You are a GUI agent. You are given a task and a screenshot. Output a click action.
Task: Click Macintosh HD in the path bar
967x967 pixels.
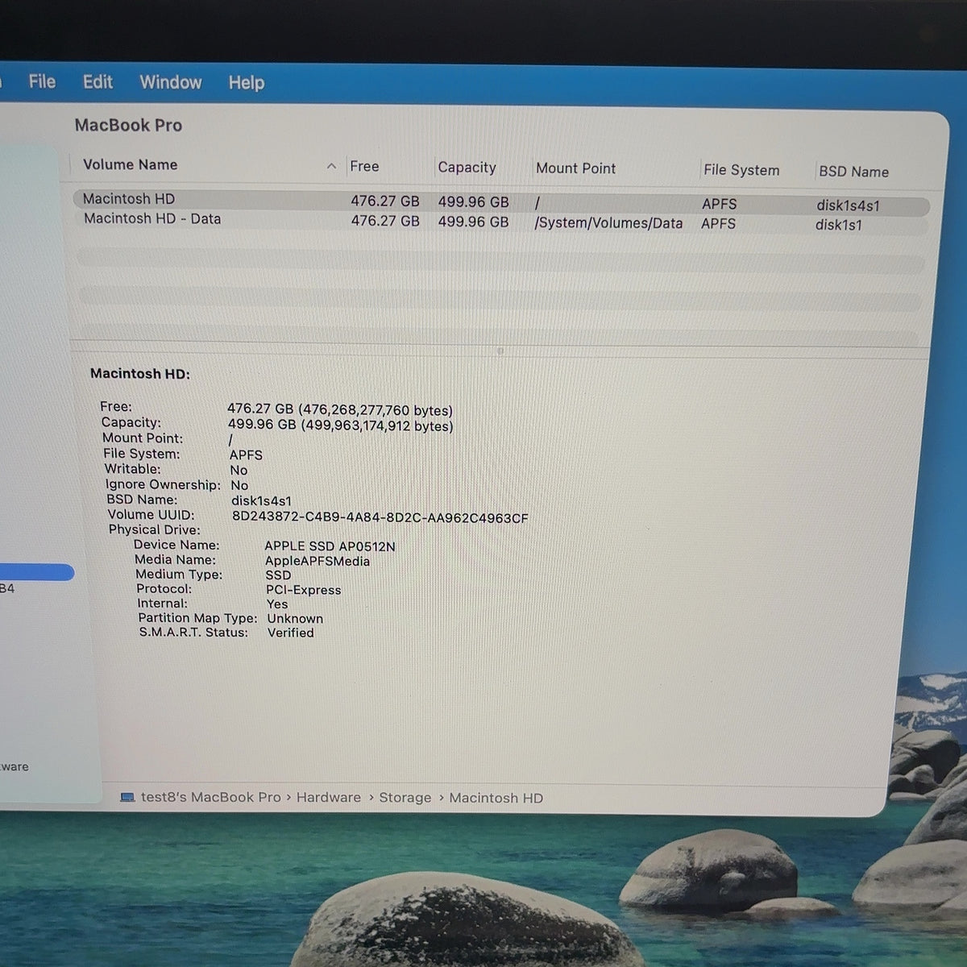[x=496, y=798]
